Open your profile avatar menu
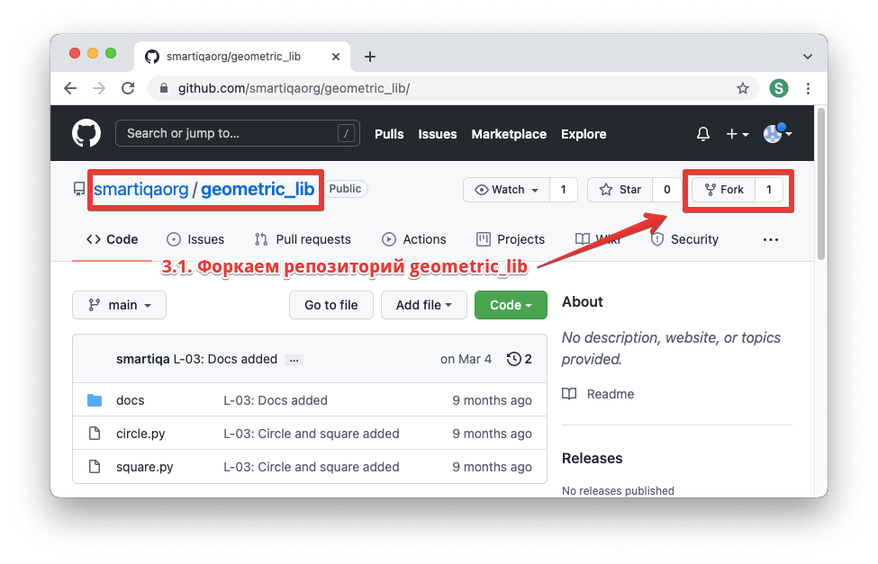Image resolution: width=878 pixels, height=564 pixels. [773, 133]
